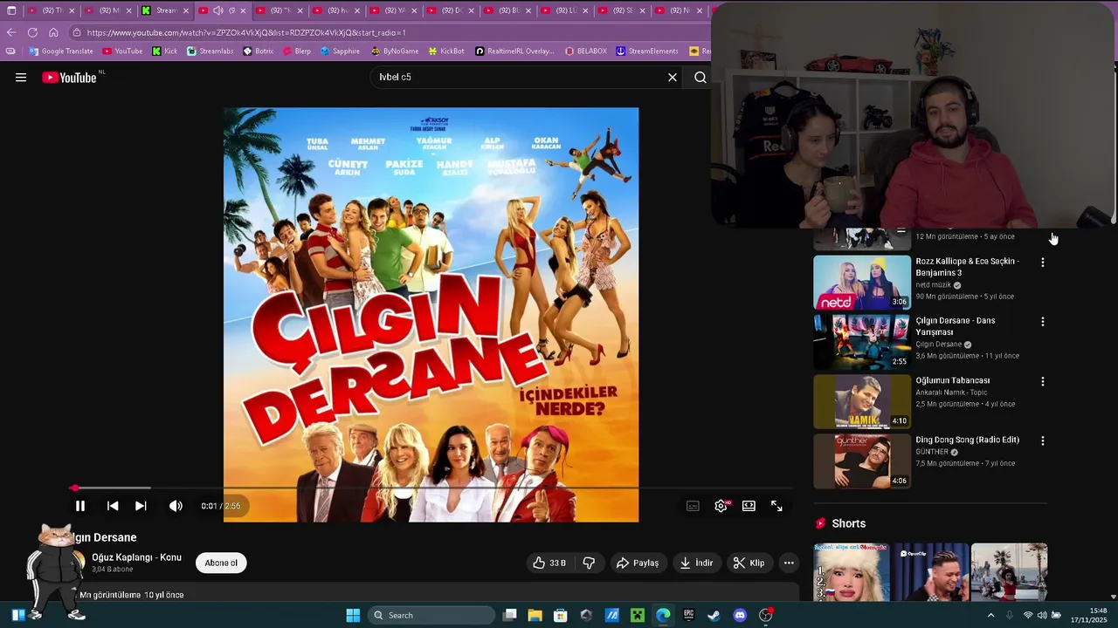Screen dimensions: 1118x628
Task: Open Discord from the taskbar
Action: click(x=740, y=615)
